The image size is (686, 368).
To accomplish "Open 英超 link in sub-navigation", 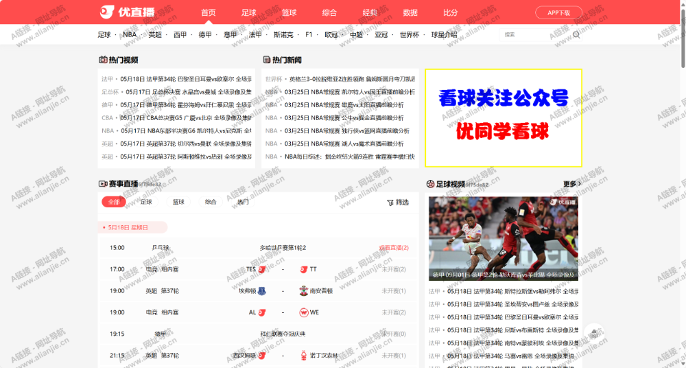I will pos(155,34).
